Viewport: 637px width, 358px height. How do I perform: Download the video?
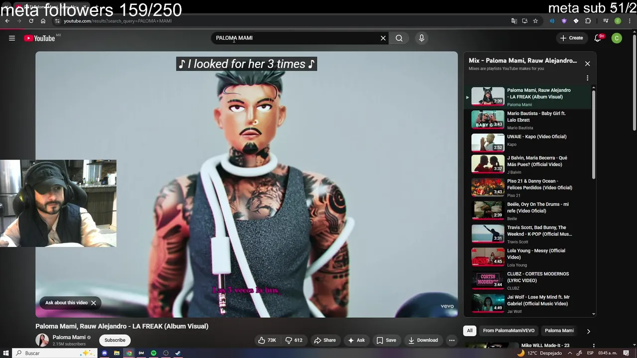[x=423, y=340]
